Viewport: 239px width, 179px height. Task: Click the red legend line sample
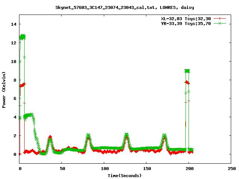tap(220, 19)
